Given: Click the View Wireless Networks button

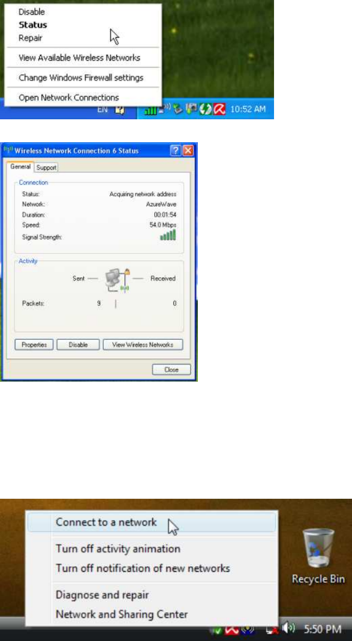Looking at the screenshot, I should click(x=143, y=345).
